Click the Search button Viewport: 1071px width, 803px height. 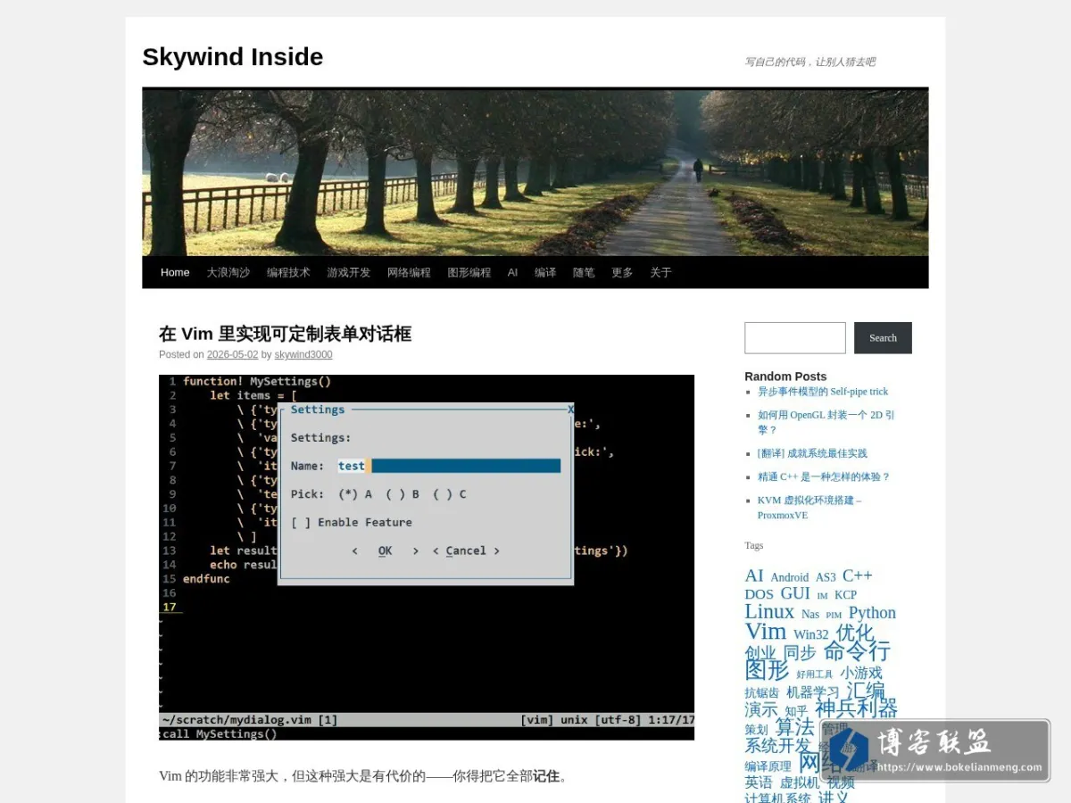(x=883, y=338)
